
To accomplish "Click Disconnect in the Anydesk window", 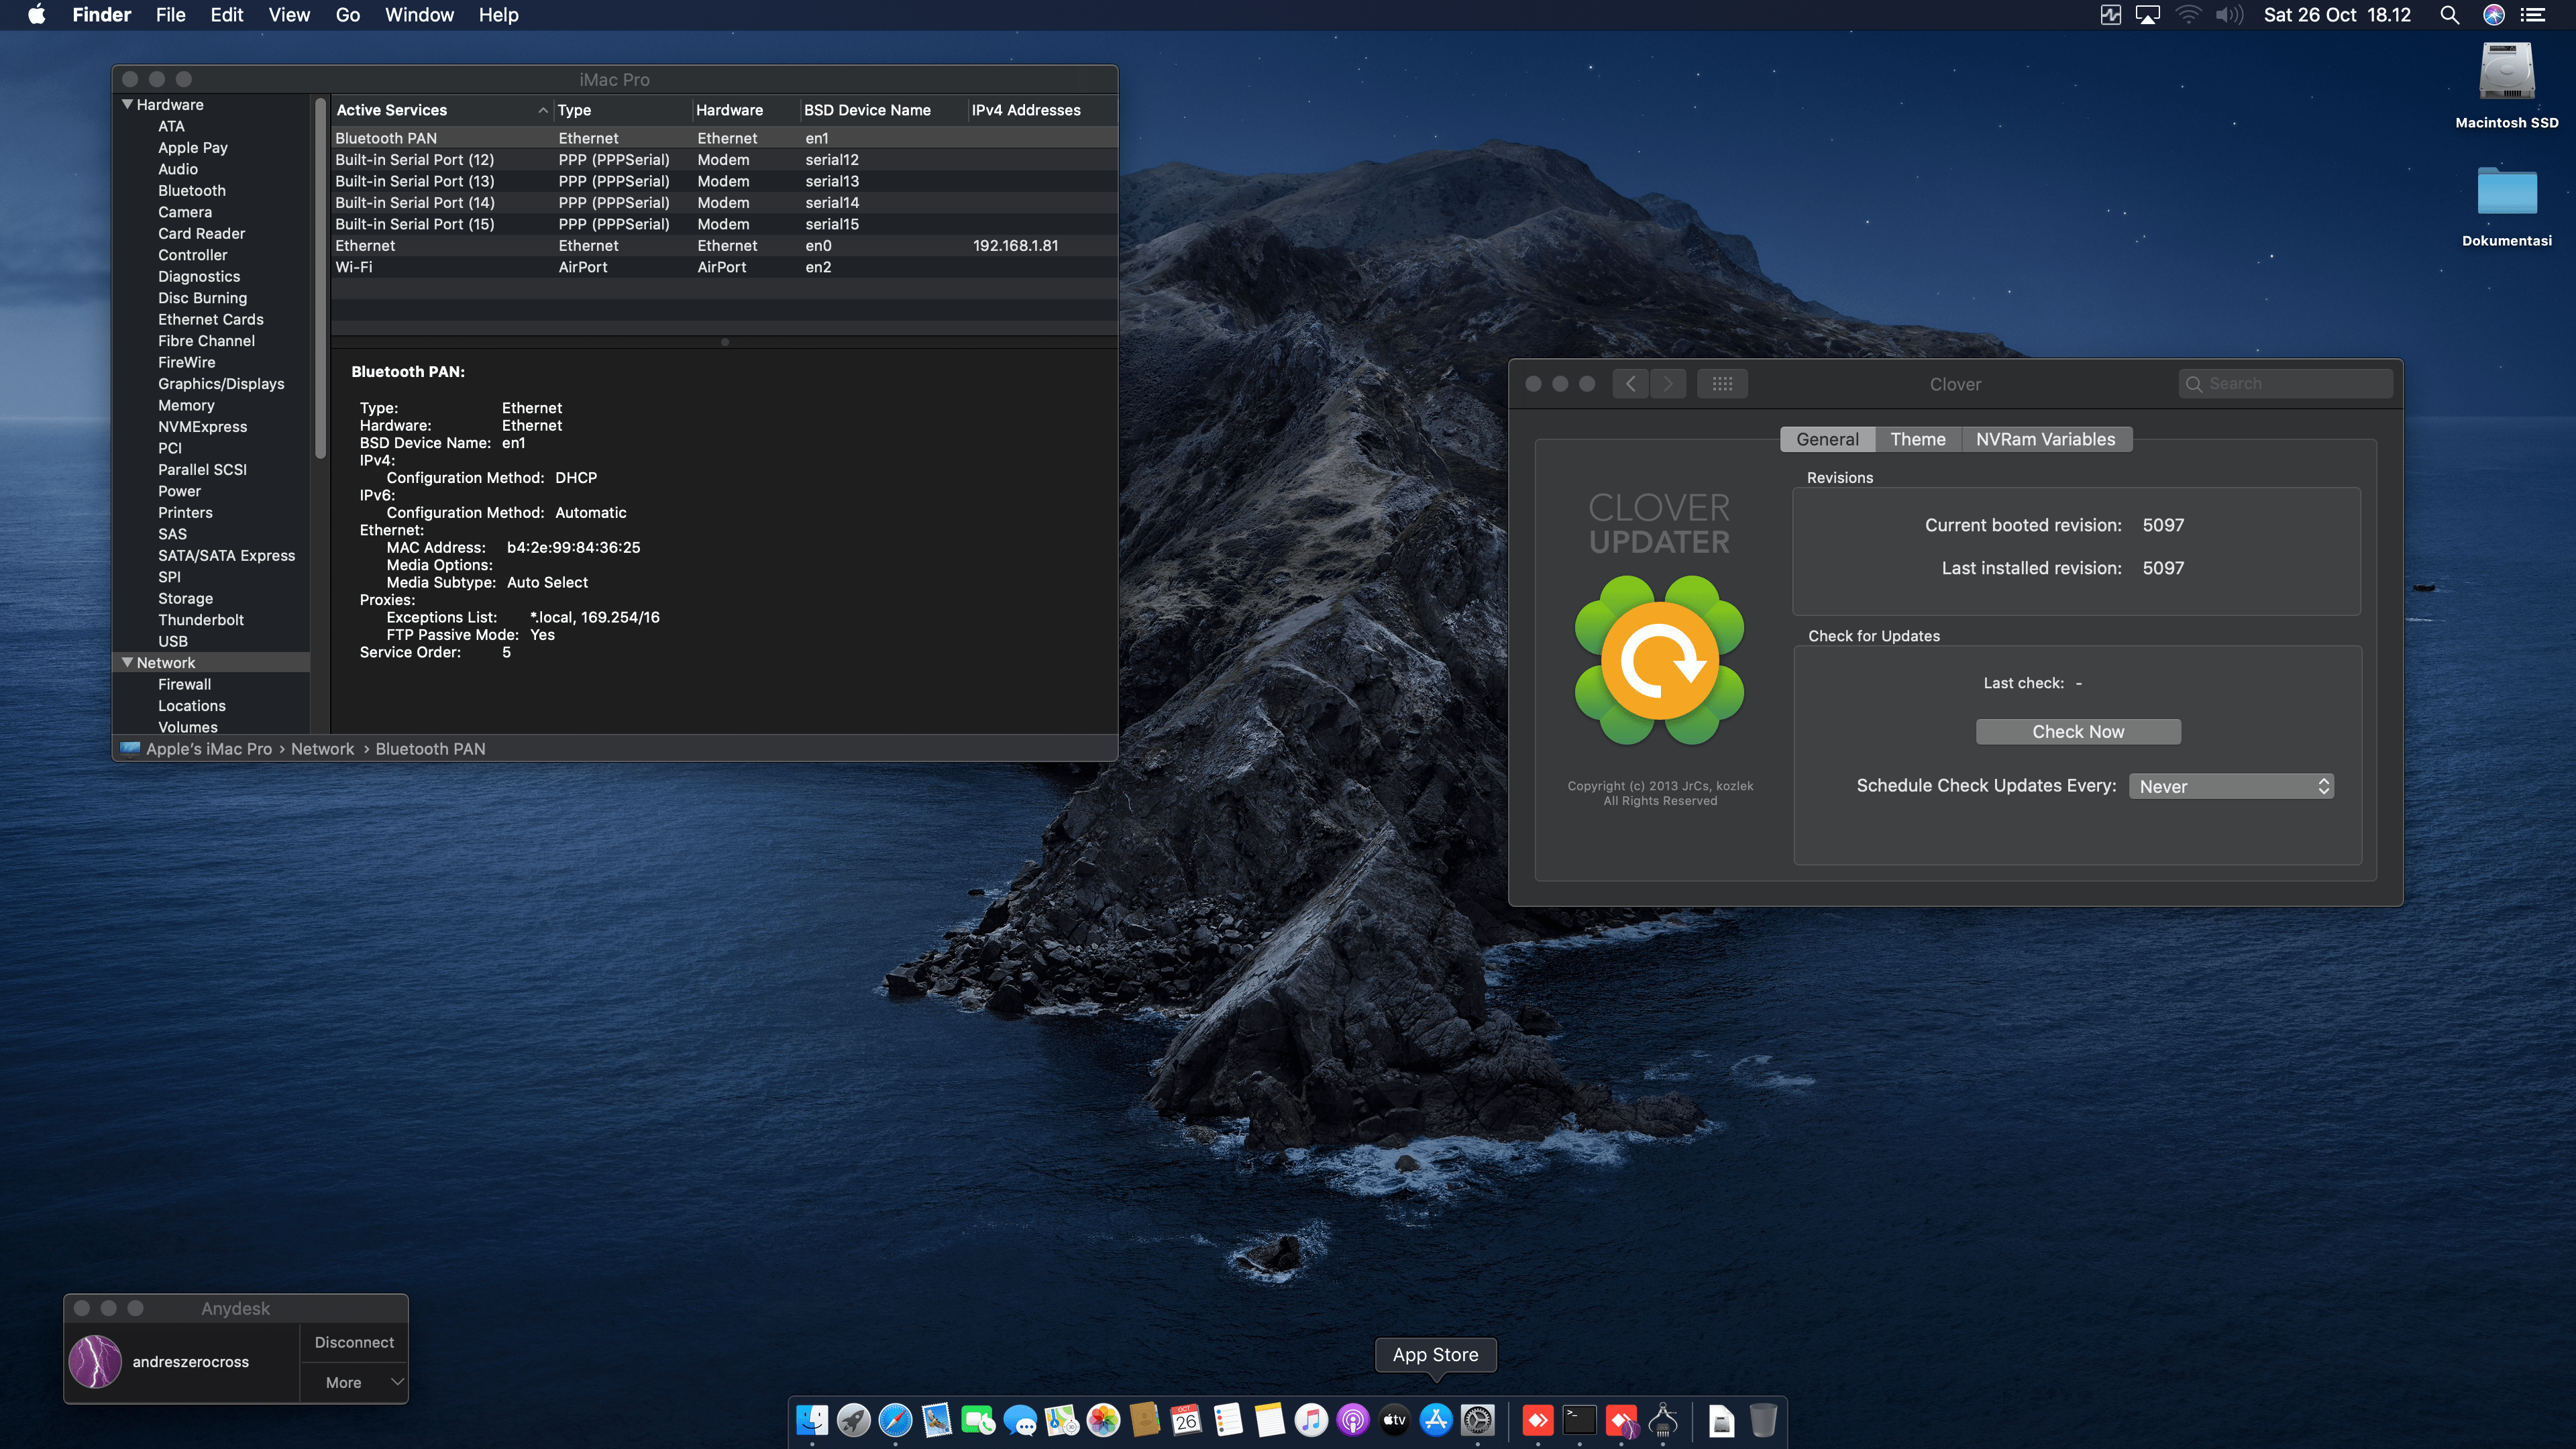I will pos(354,1342).
